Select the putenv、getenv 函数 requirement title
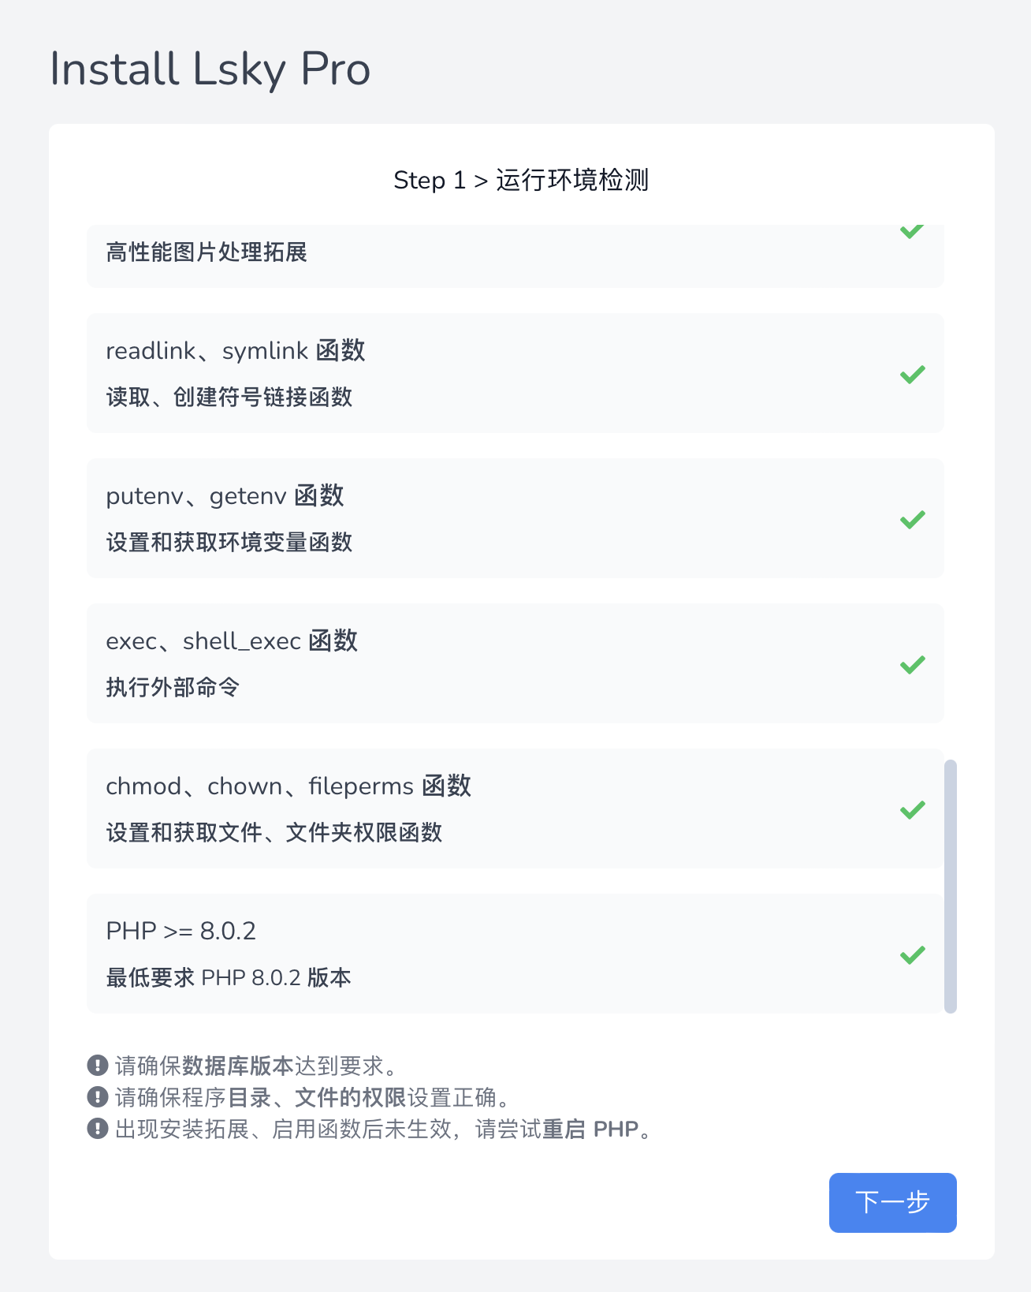This screenshot has width=1031, height=1292. coord(225,495)
